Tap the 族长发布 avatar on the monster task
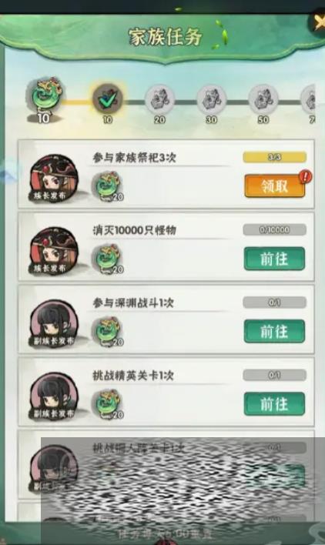Screen dimensions: 325x545 point(54,251)
